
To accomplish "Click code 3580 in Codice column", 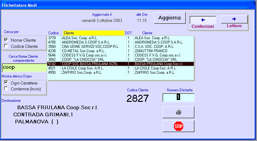I will coord(52,47).
